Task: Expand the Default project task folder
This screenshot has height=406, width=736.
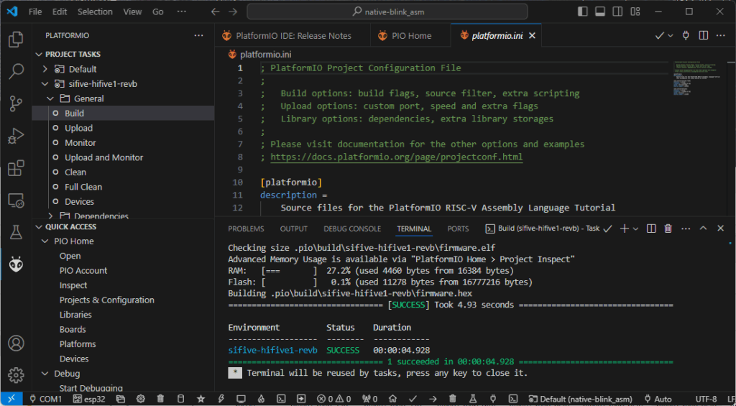Action: 45,69
